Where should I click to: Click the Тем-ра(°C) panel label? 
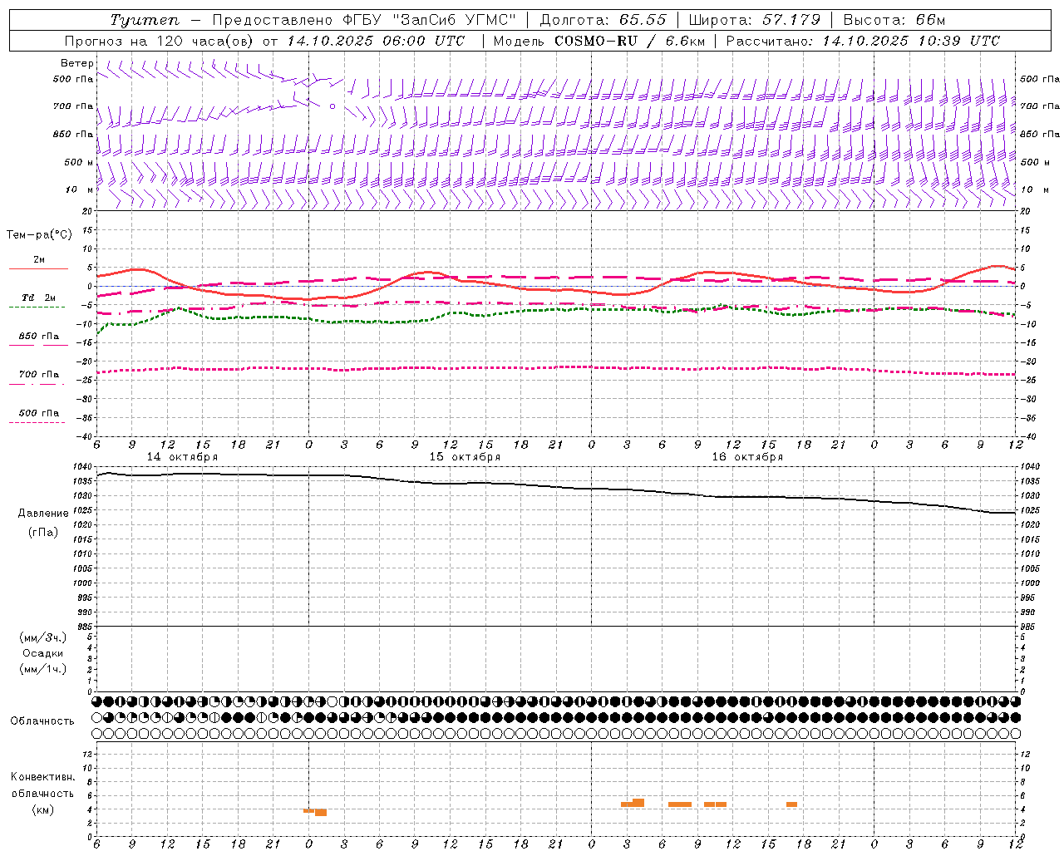tap(39, 235)
